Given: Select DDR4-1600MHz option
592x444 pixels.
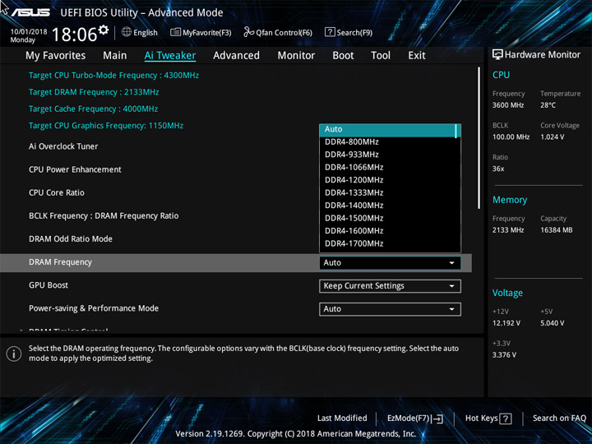Looking at the screenshot, I should point(387,231).
